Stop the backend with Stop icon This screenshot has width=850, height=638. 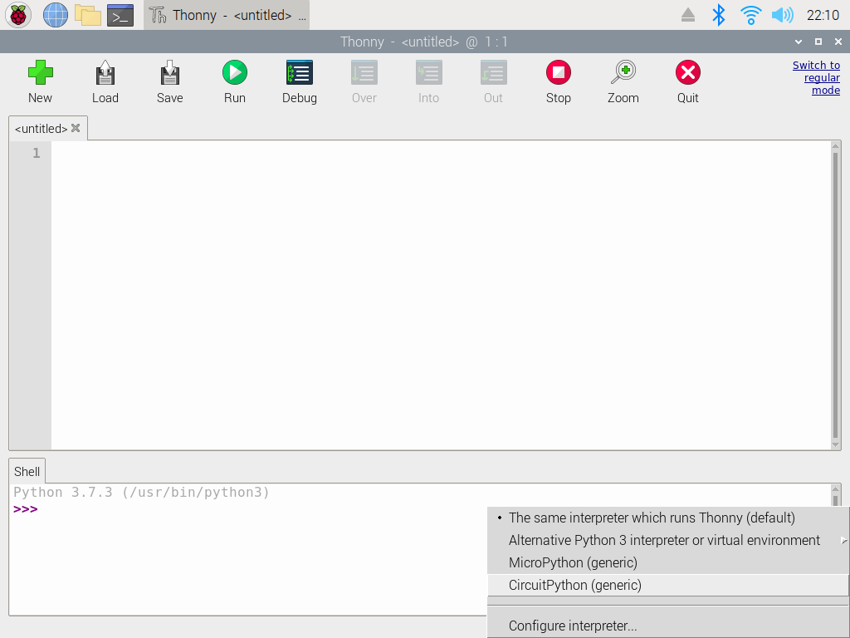559,73
